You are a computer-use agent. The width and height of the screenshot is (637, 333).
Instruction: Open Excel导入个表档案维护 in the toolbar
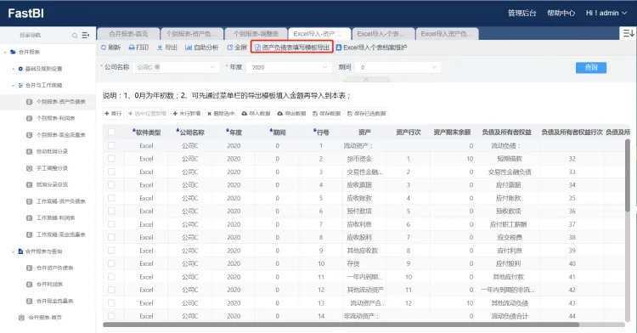[371, 48]
